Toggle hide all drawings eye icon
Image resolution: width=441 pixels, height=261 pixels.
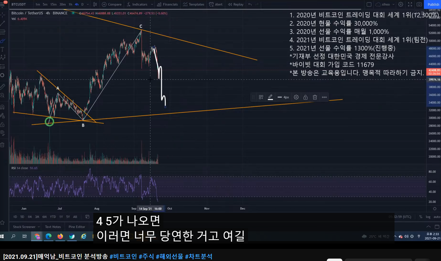click(x=2, y=133)
